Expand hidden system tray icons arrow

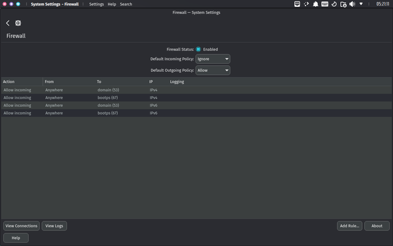(361, 4)
